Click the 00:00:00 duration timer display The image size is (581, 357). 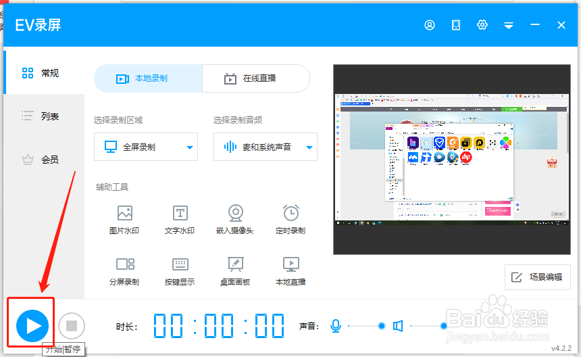tap(219, 326)
